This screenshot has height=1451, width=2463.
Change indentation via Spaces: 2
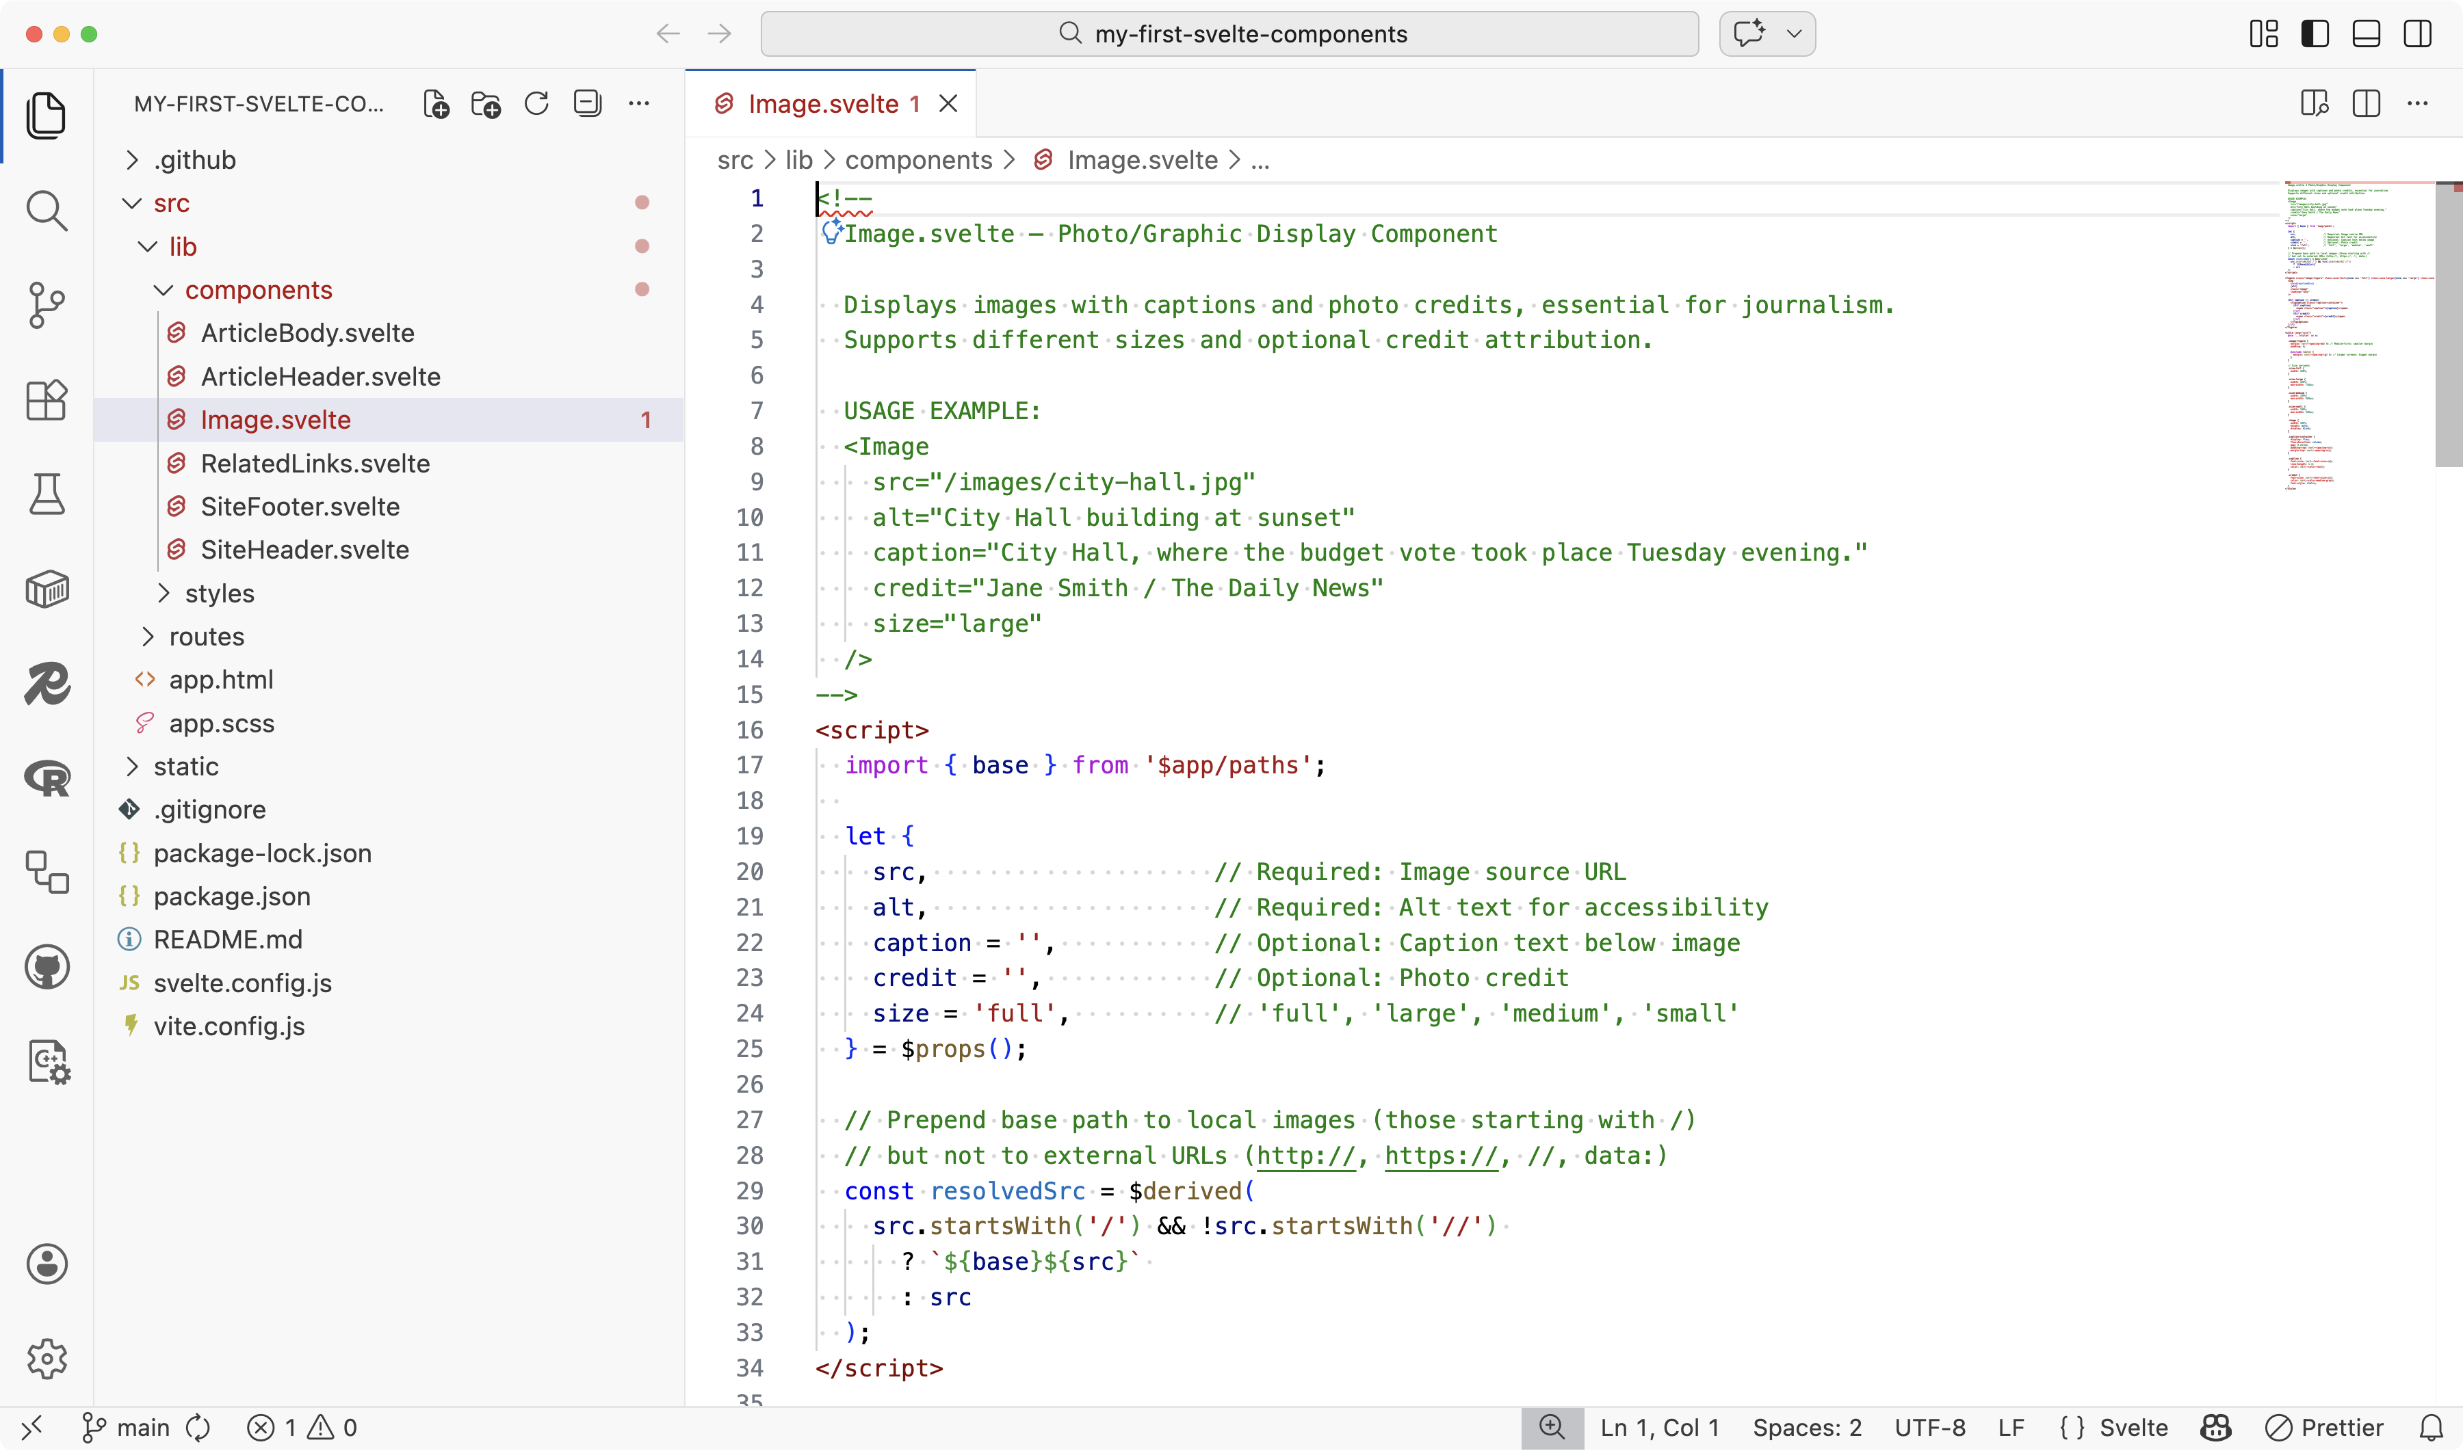[x=1807, y=1428]
